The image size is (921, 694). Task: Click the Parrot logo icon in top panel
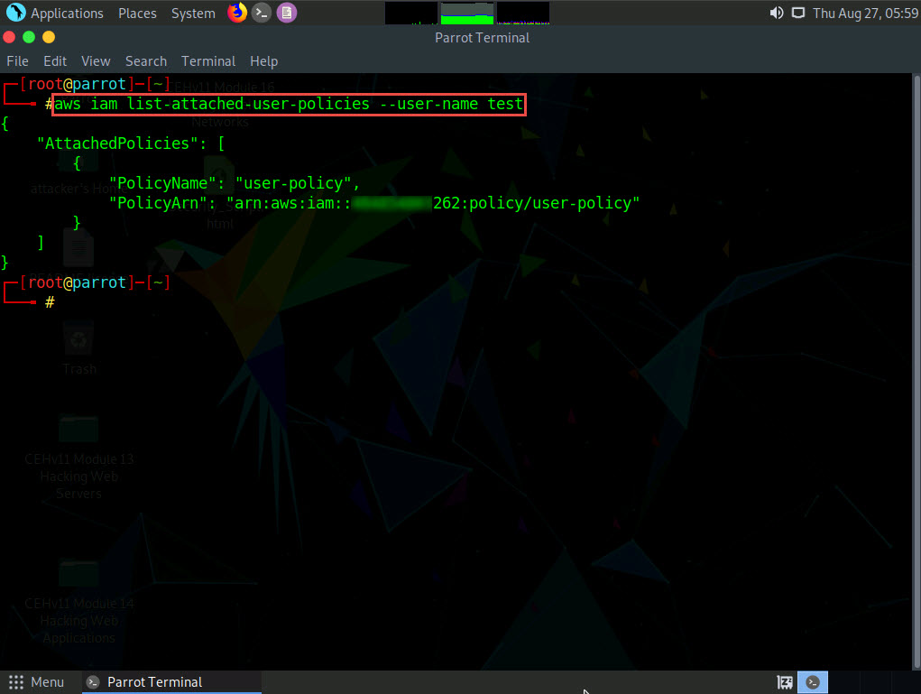(x=15, y=13)
